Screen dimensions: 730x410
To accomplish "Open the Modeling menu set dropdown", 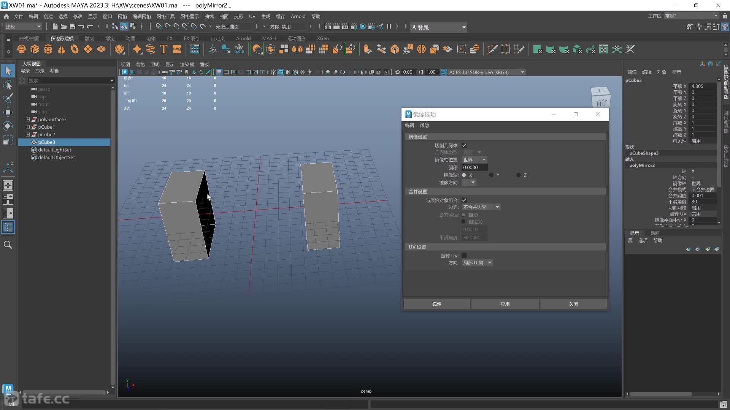I will [23, 27].
